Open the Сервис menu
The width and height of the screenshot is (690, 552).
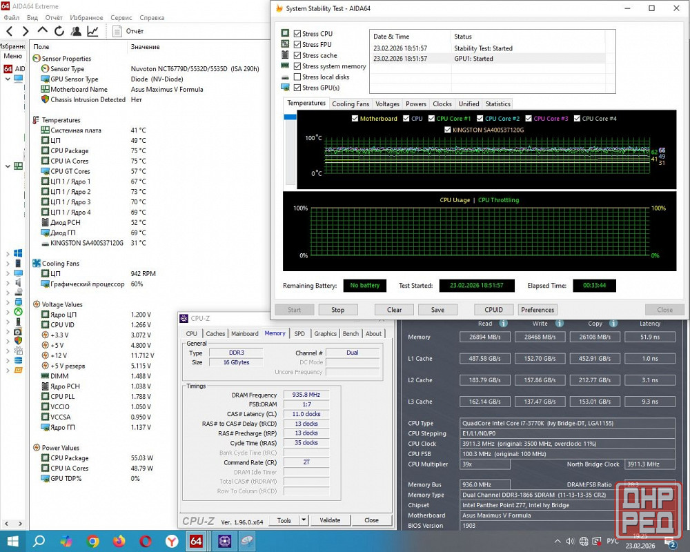(121, 17)
